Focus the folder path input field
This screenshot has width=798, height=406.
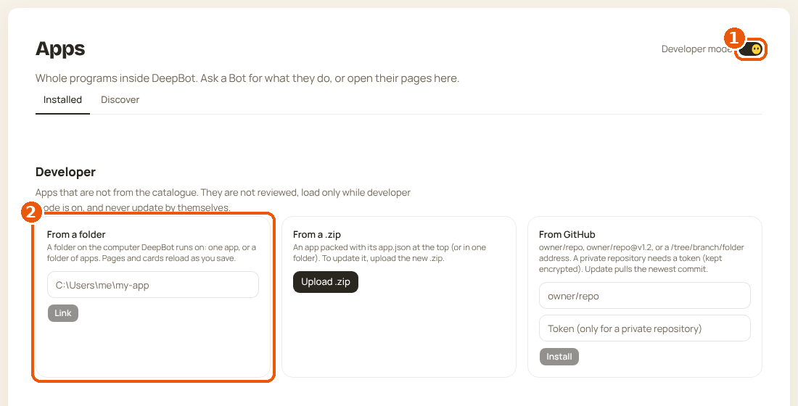(152, 285)
